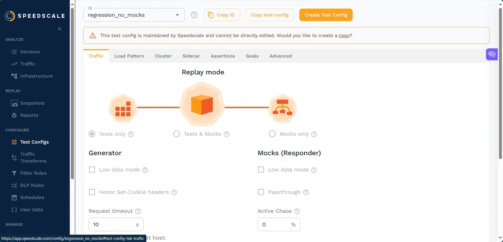Click the help icon beside ID dropdown
Viewport: 503px width, 242px height.
click(x=194, y=15)
